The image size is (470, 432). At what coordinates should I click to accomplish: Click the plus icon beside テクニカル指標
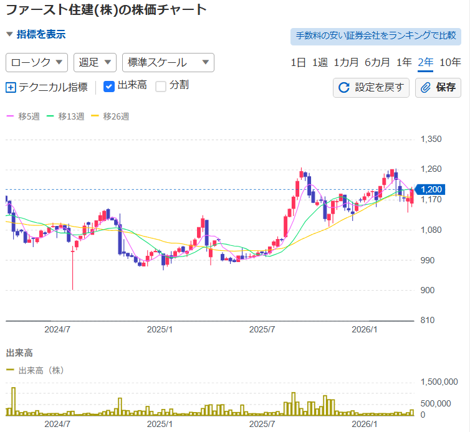(11, 88)
